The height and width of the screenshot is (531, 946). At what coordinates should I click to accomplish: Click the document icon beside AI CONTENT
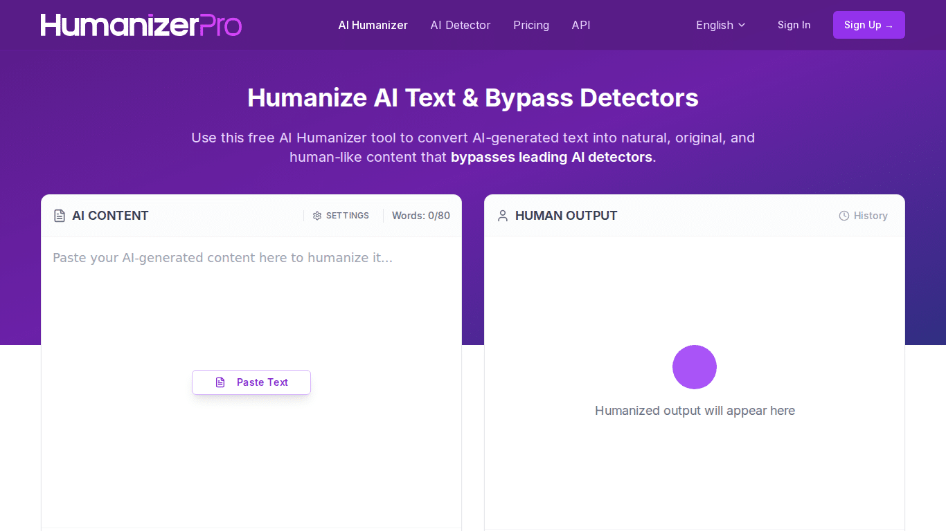pyautogui.click(x=60, y=216)
